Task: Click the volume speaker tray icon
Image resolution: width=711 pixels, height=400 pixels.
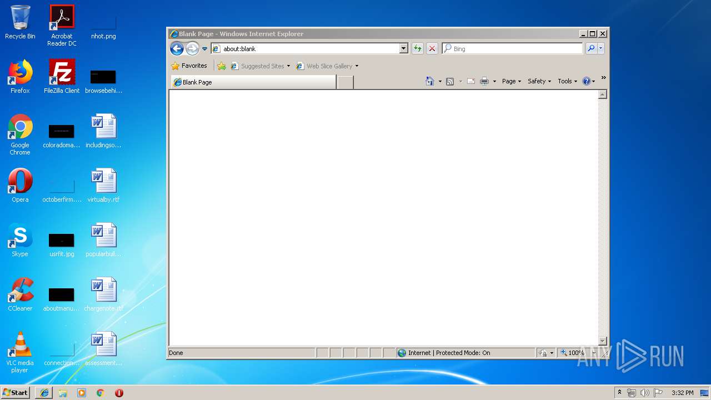Action: [645, 393]
